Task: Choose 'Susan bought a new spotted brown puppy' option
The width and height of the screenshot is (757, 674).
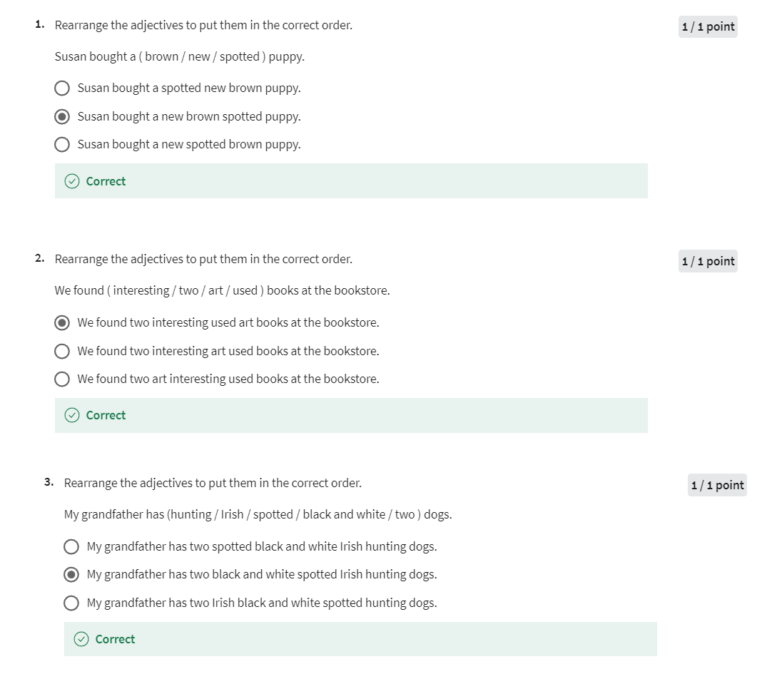Action: click(x=62, y=145)
